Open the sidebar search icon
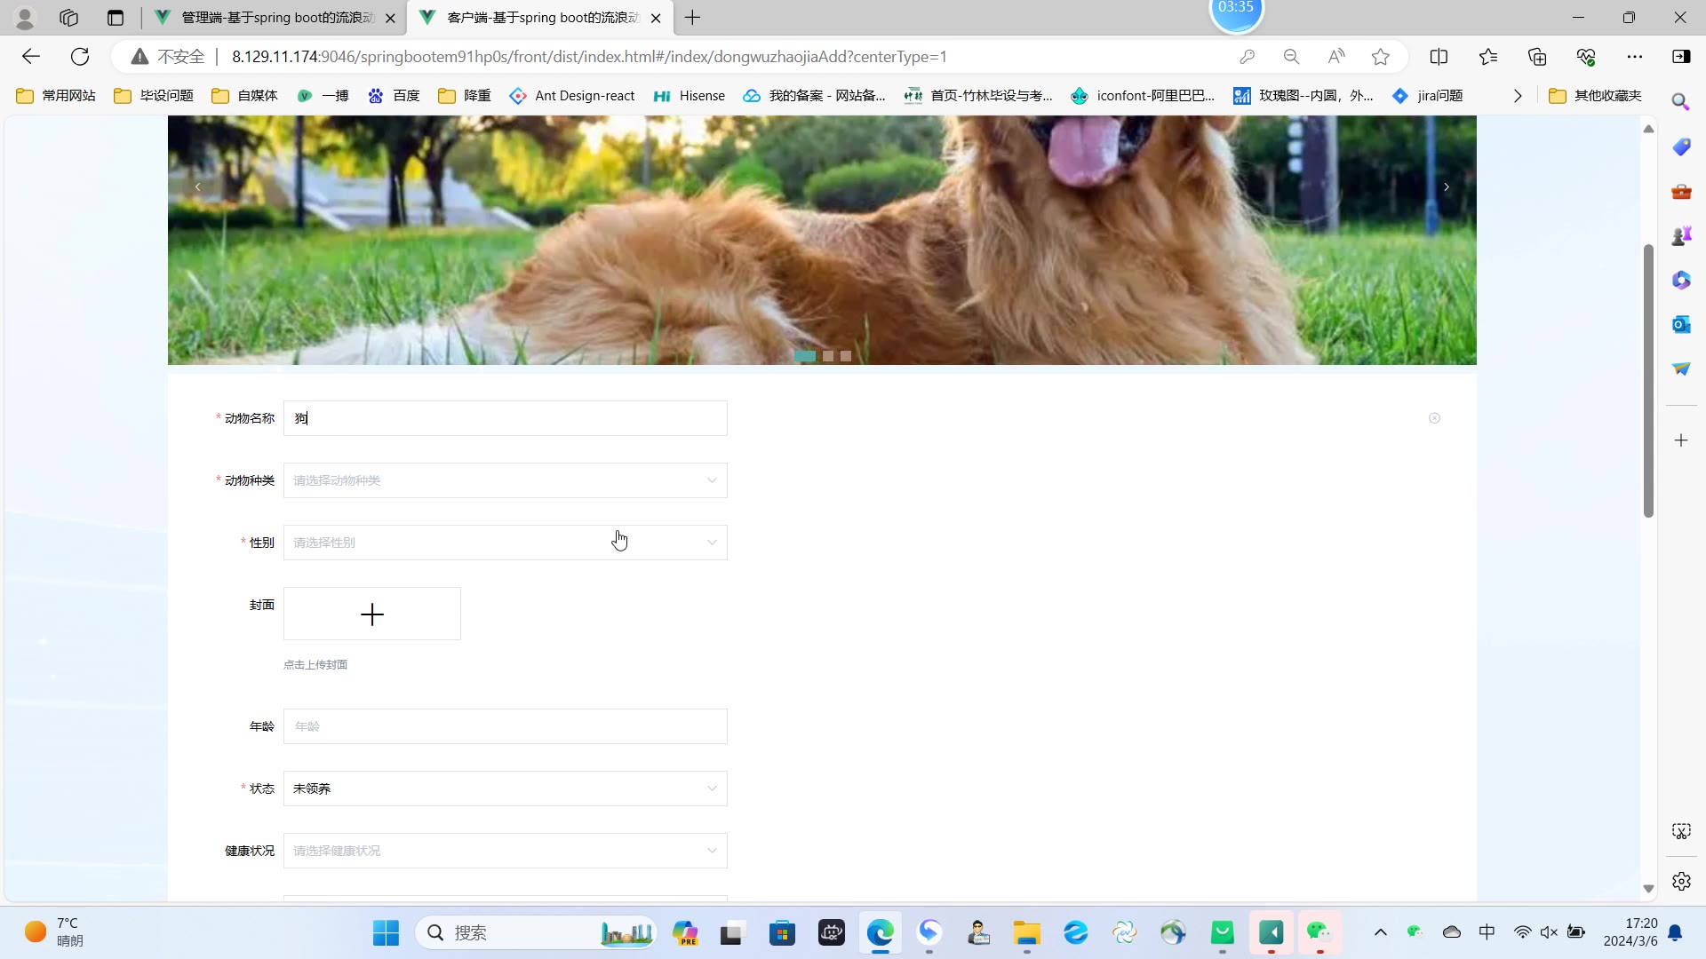Image resolution: width=1706 pixels, height=959 pixels. [x=1681, y=102]
